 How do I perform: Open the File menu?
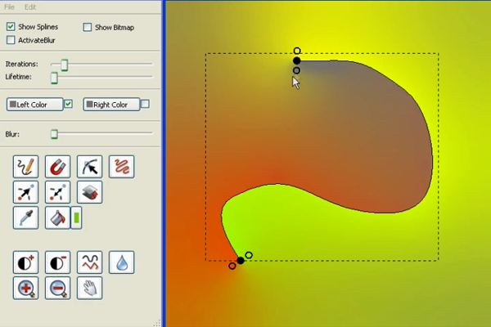(9, 7)
